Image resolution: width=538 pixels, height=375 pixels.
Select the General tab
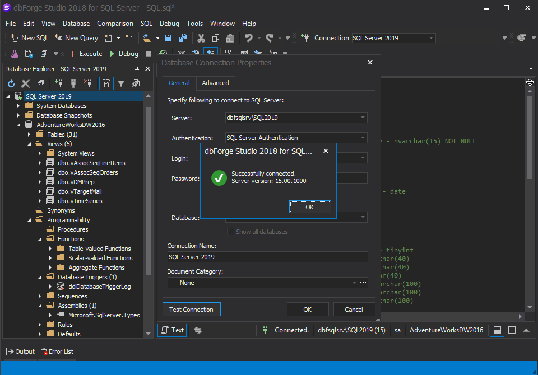[179, 83]
